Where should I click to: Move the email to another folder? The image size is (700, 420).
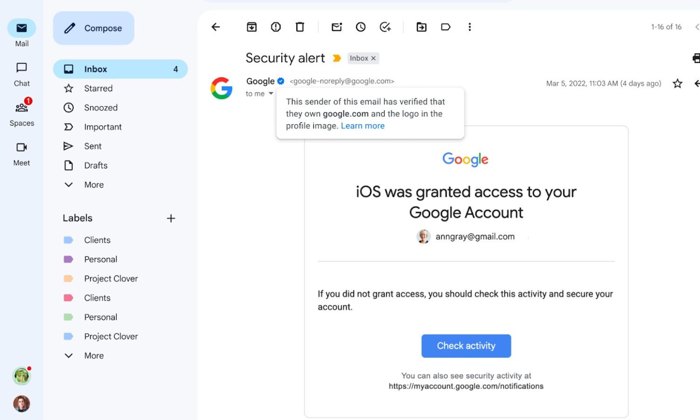click(421, 27)
